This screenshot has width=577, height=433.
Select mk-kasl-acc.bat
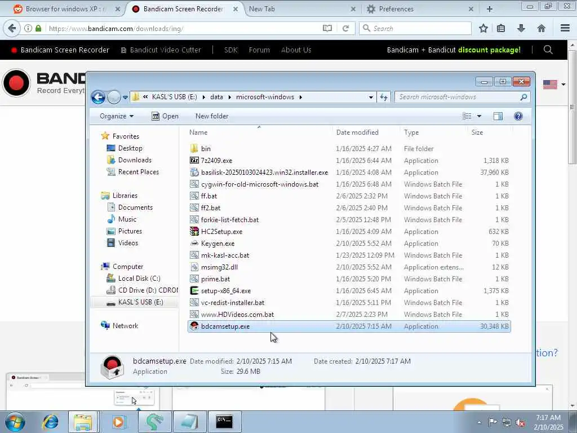pos(349,255)
